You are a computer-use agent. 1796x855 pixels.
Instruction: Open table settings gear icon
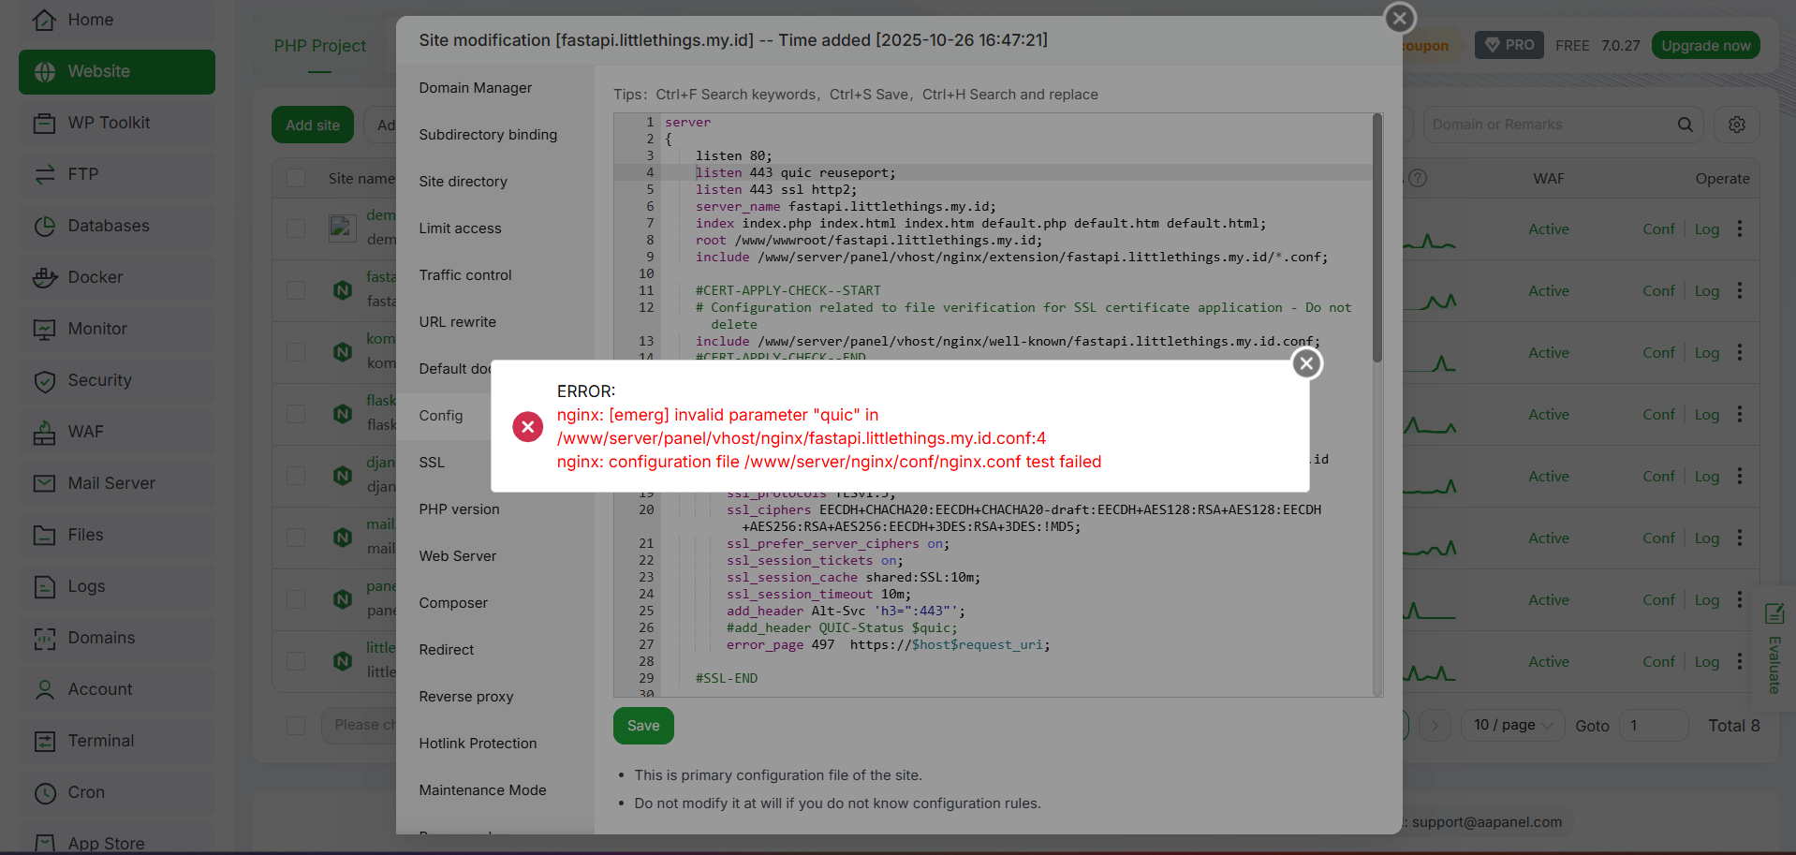click(x=1737, y=125)
